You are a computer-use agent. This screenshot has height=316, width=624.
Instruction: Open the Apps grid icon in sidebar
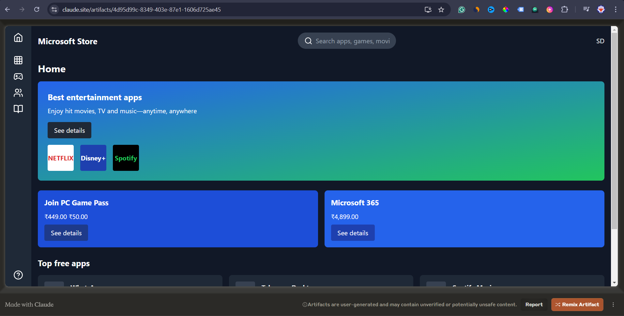[18, 60]
